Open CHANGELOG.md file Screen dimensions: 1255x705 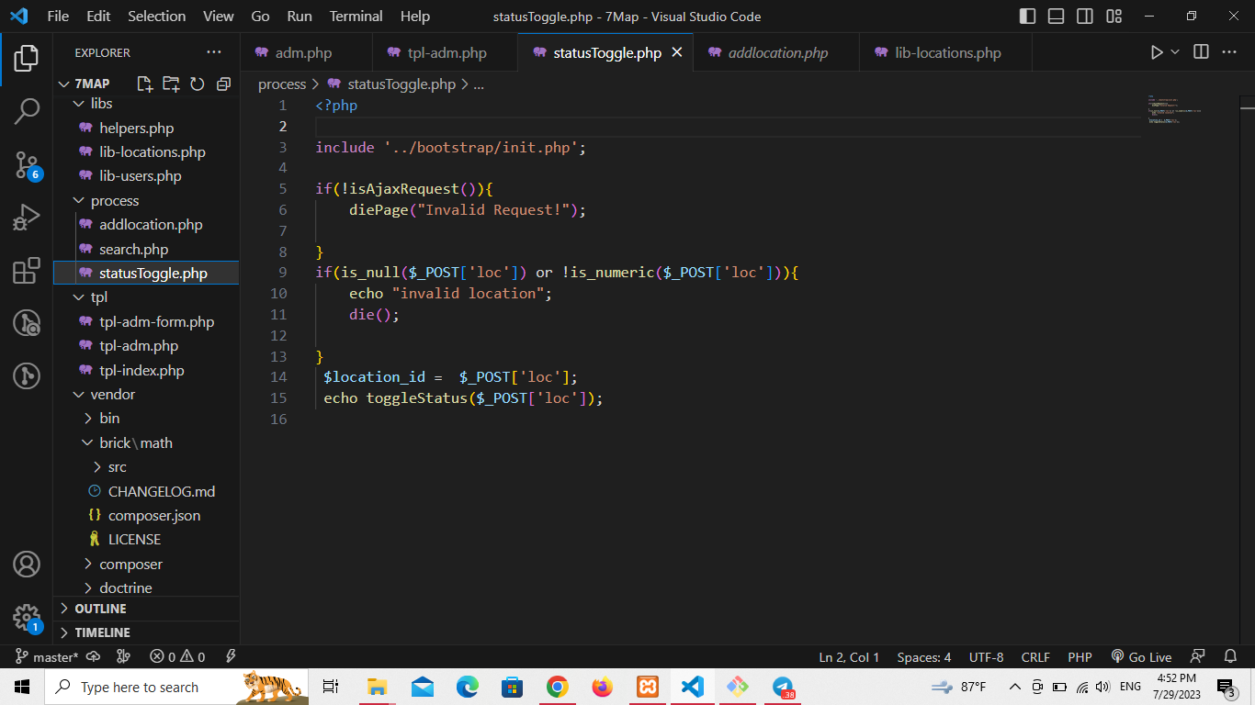pyautogui.click(x=146, y=491)
